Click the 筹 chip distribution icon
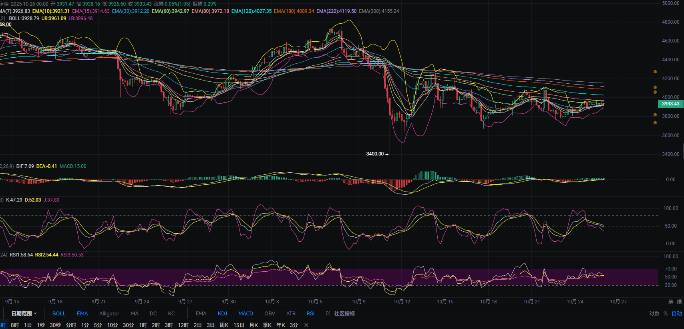The height and width of the screenshot is (329, 684). pyautogui.click(x=671, y=302)
